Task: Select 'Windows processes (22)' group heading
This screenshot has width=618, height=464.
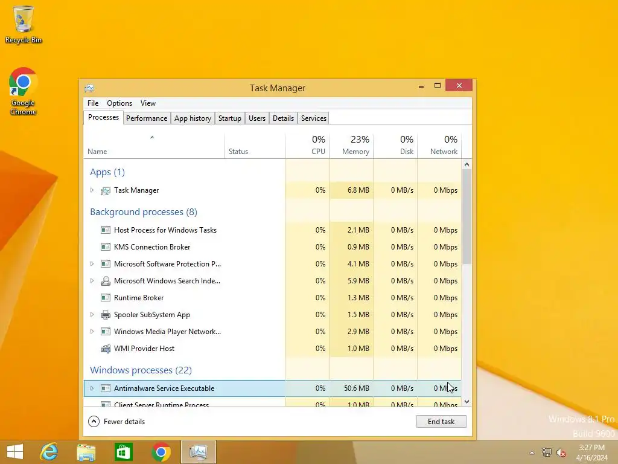Action: click(141, 370)
